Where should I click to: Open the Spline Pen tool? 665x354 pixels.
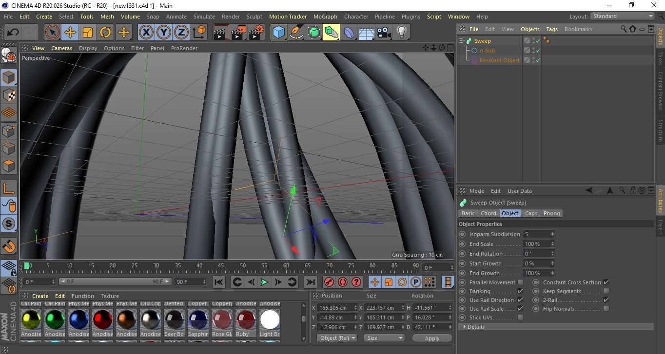tap(296, 33)
